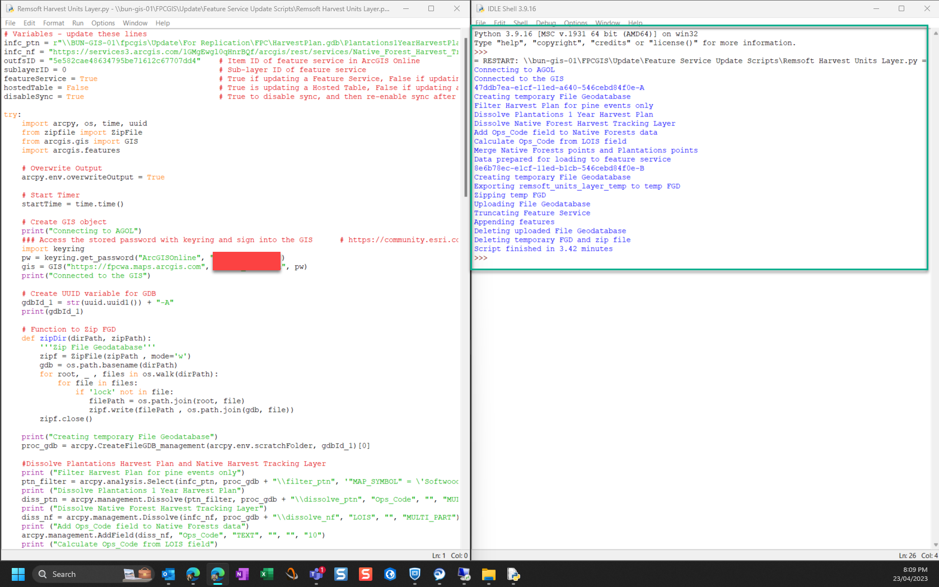Click the "hostedTable = False" line in the editor
The height and width of the screenshot is (587, 939).
coord(46,88)
